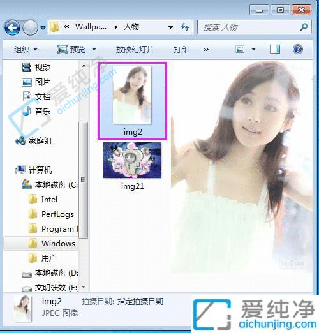This screenshot has height=333, width=319.
Task: Show more toolbar commands with »
Action: 205,50
